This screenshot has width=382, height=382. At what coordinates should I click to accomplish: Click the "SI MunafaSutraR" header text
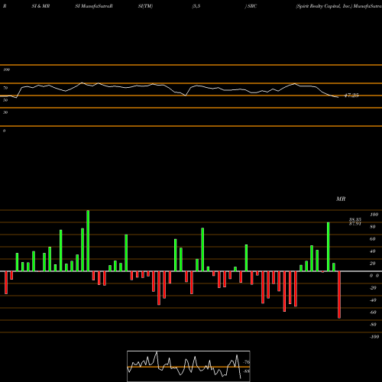[94, 6]
